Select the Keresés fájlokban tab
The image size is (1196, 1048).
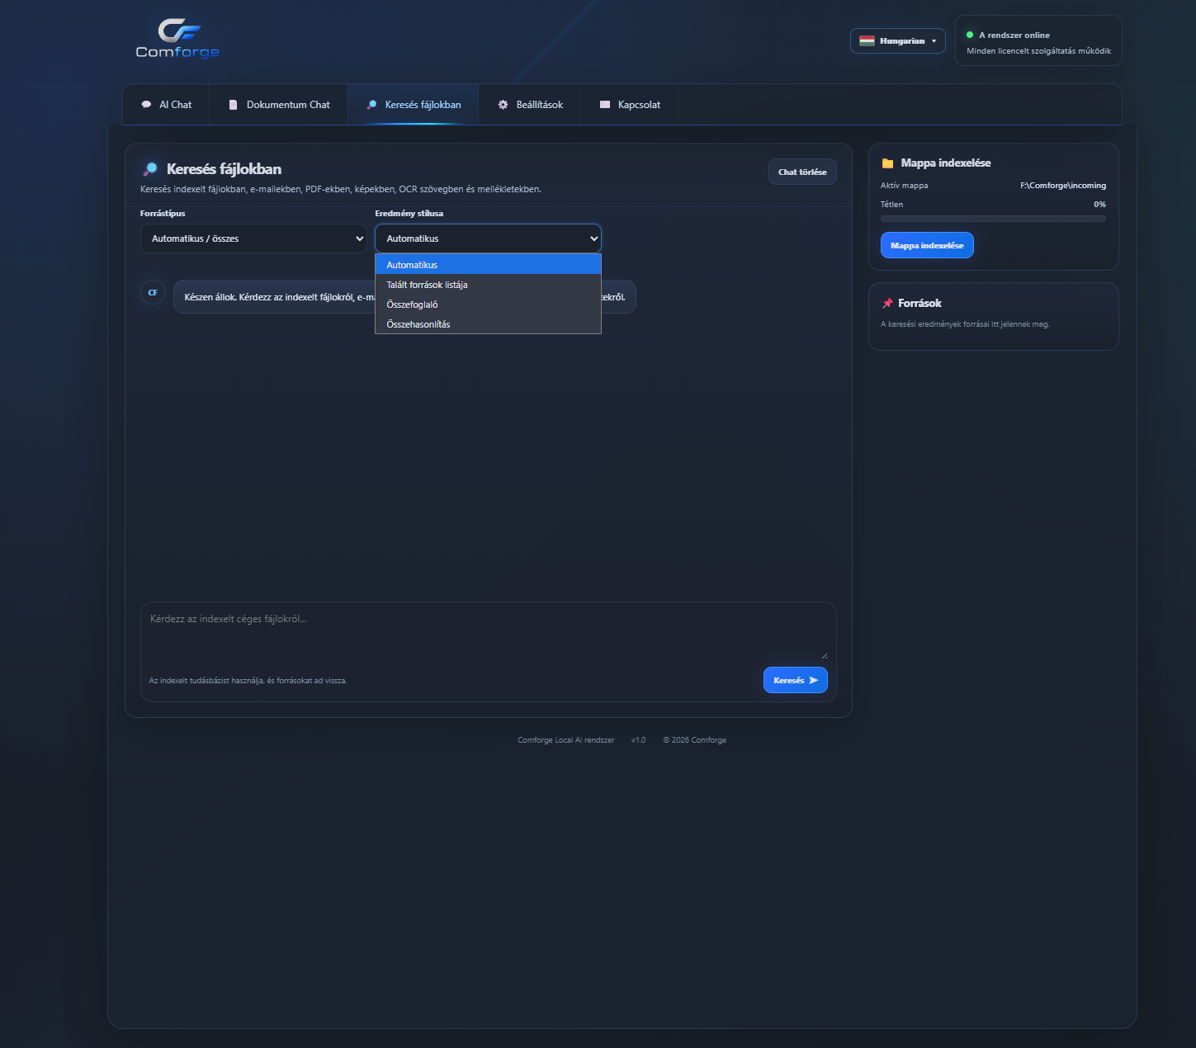point(413,105)
